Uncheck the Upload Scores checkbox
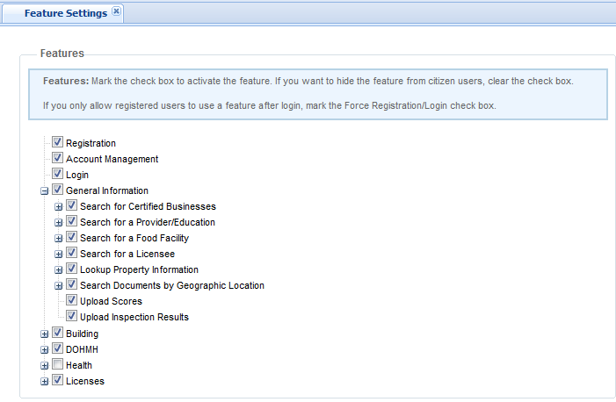The image size is (616, 402). coord(72,300)
